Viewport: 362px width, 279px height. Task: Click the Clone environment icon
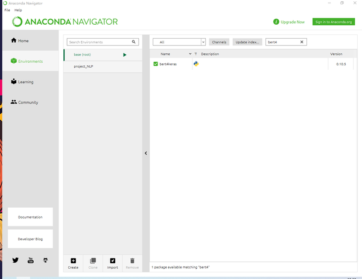93,261
